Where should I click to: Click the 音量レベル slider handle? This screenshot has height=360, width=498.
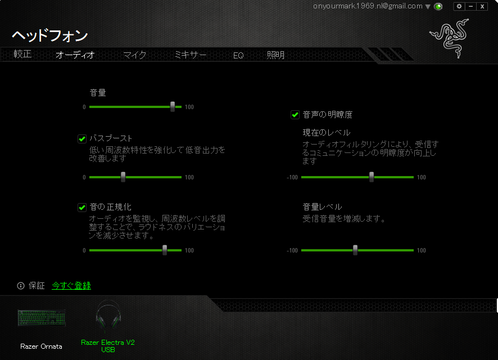(x=355, y=250)
